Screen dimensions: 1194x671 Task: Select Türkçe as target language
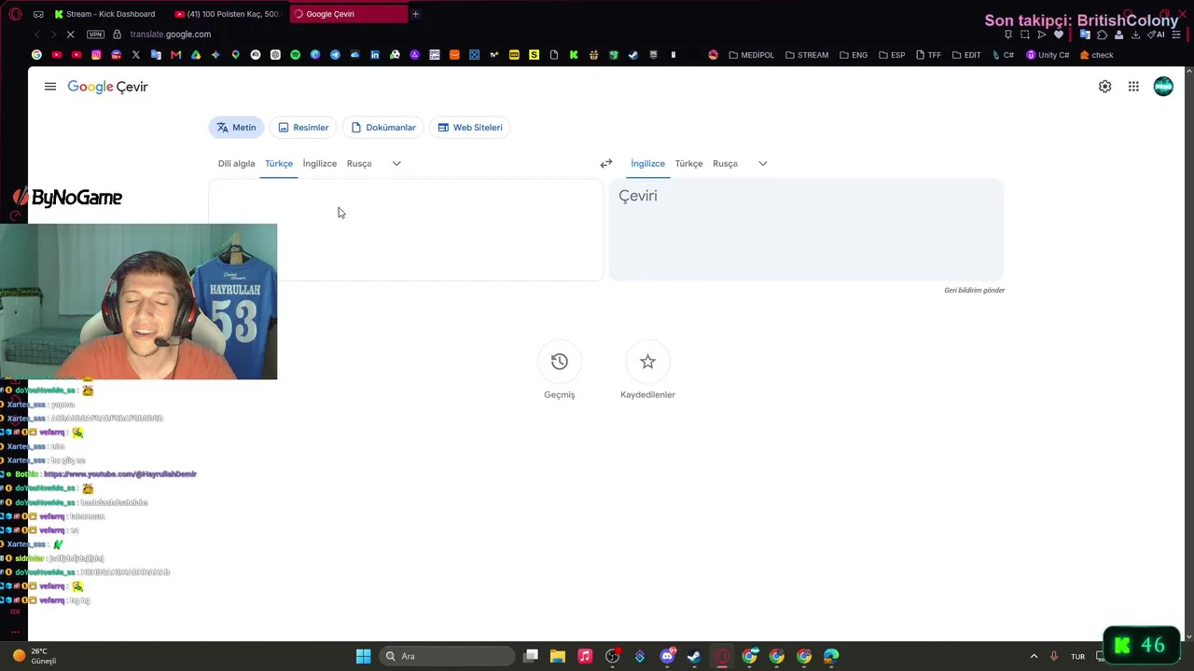[x=688, y=163]
